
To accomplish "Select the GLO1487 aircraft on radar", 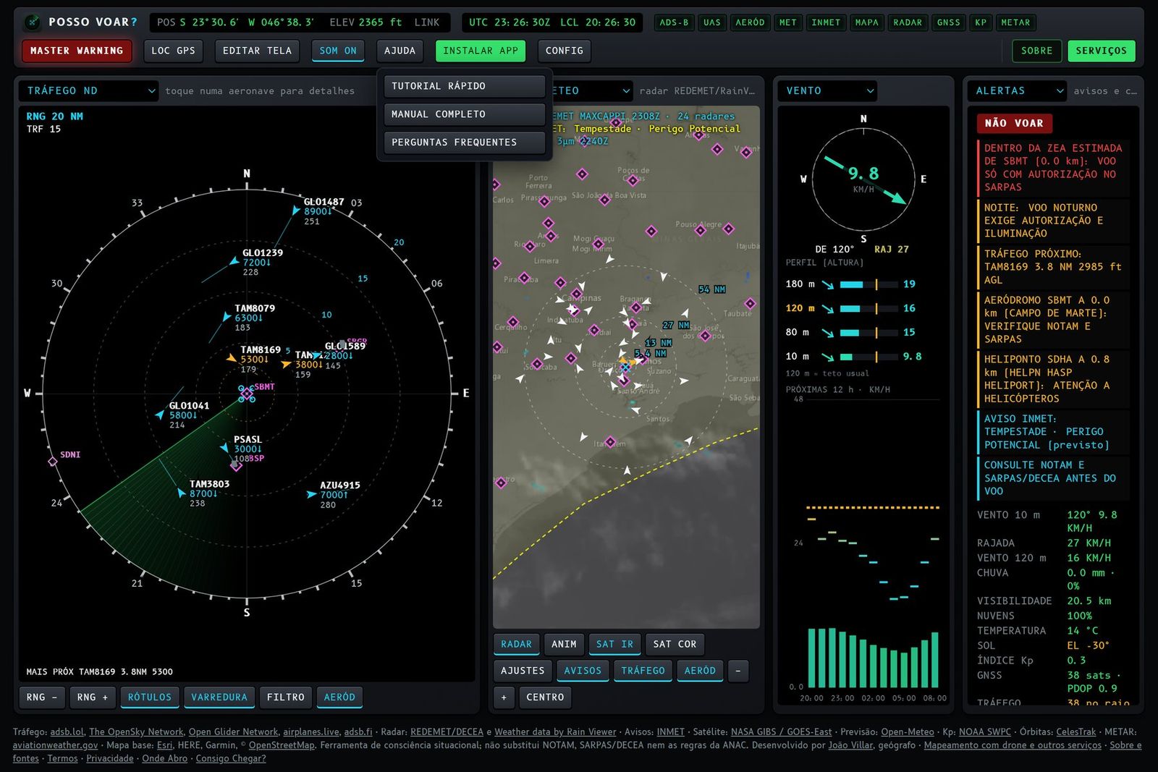I will click(x=295, y=210).
